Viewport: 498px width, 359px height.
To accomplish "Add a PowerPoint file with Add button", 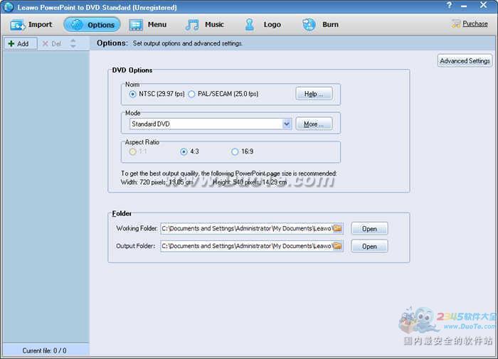I will [x=21, y=43].
